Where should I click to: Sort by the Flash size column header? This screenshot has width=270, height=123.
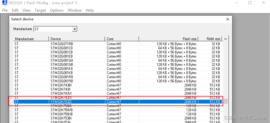point(169,39)
